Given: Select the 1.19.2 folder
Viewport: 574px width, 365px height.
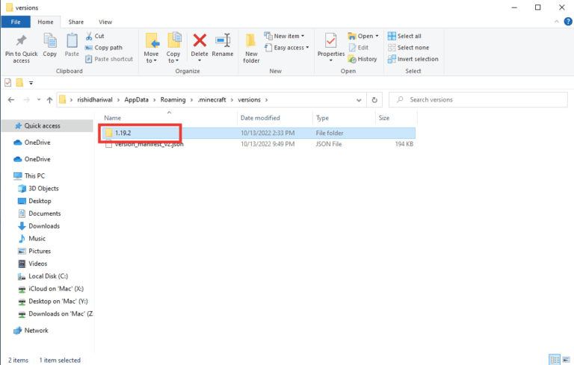Looking at the screenshot, I should click(257, 133).
